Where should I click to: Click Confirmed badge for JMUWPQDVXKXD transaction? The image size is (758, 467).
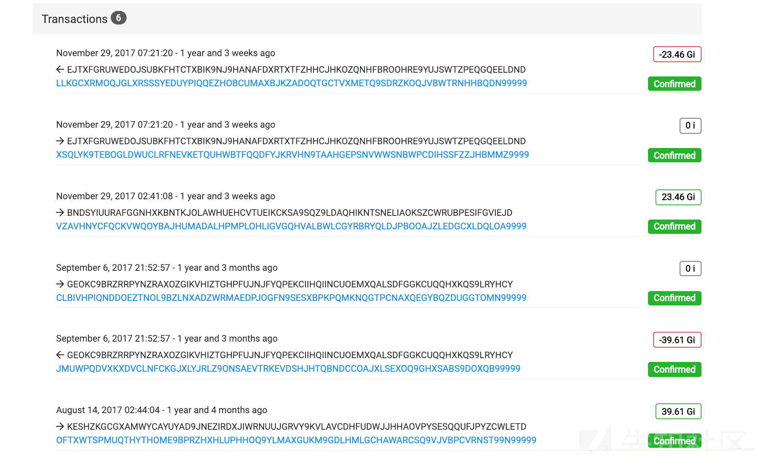674,369
